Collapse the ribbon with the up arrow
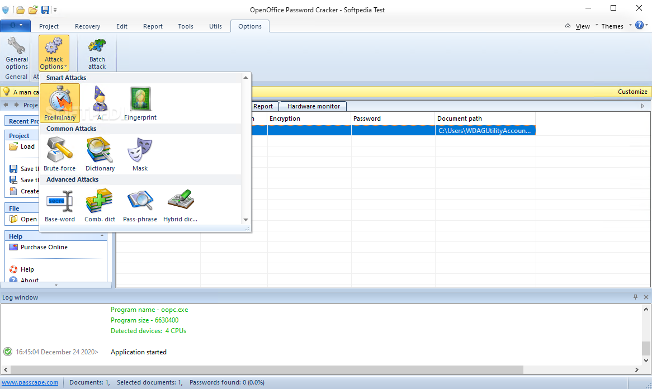The image size is (652, 389). coord(568,26)
